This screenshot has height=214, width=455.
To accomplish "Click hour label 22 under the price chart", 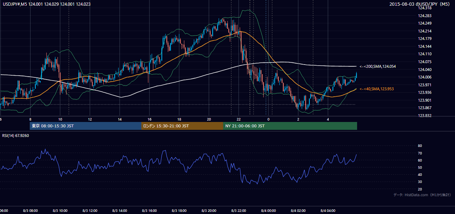I will tap(239, 119).
